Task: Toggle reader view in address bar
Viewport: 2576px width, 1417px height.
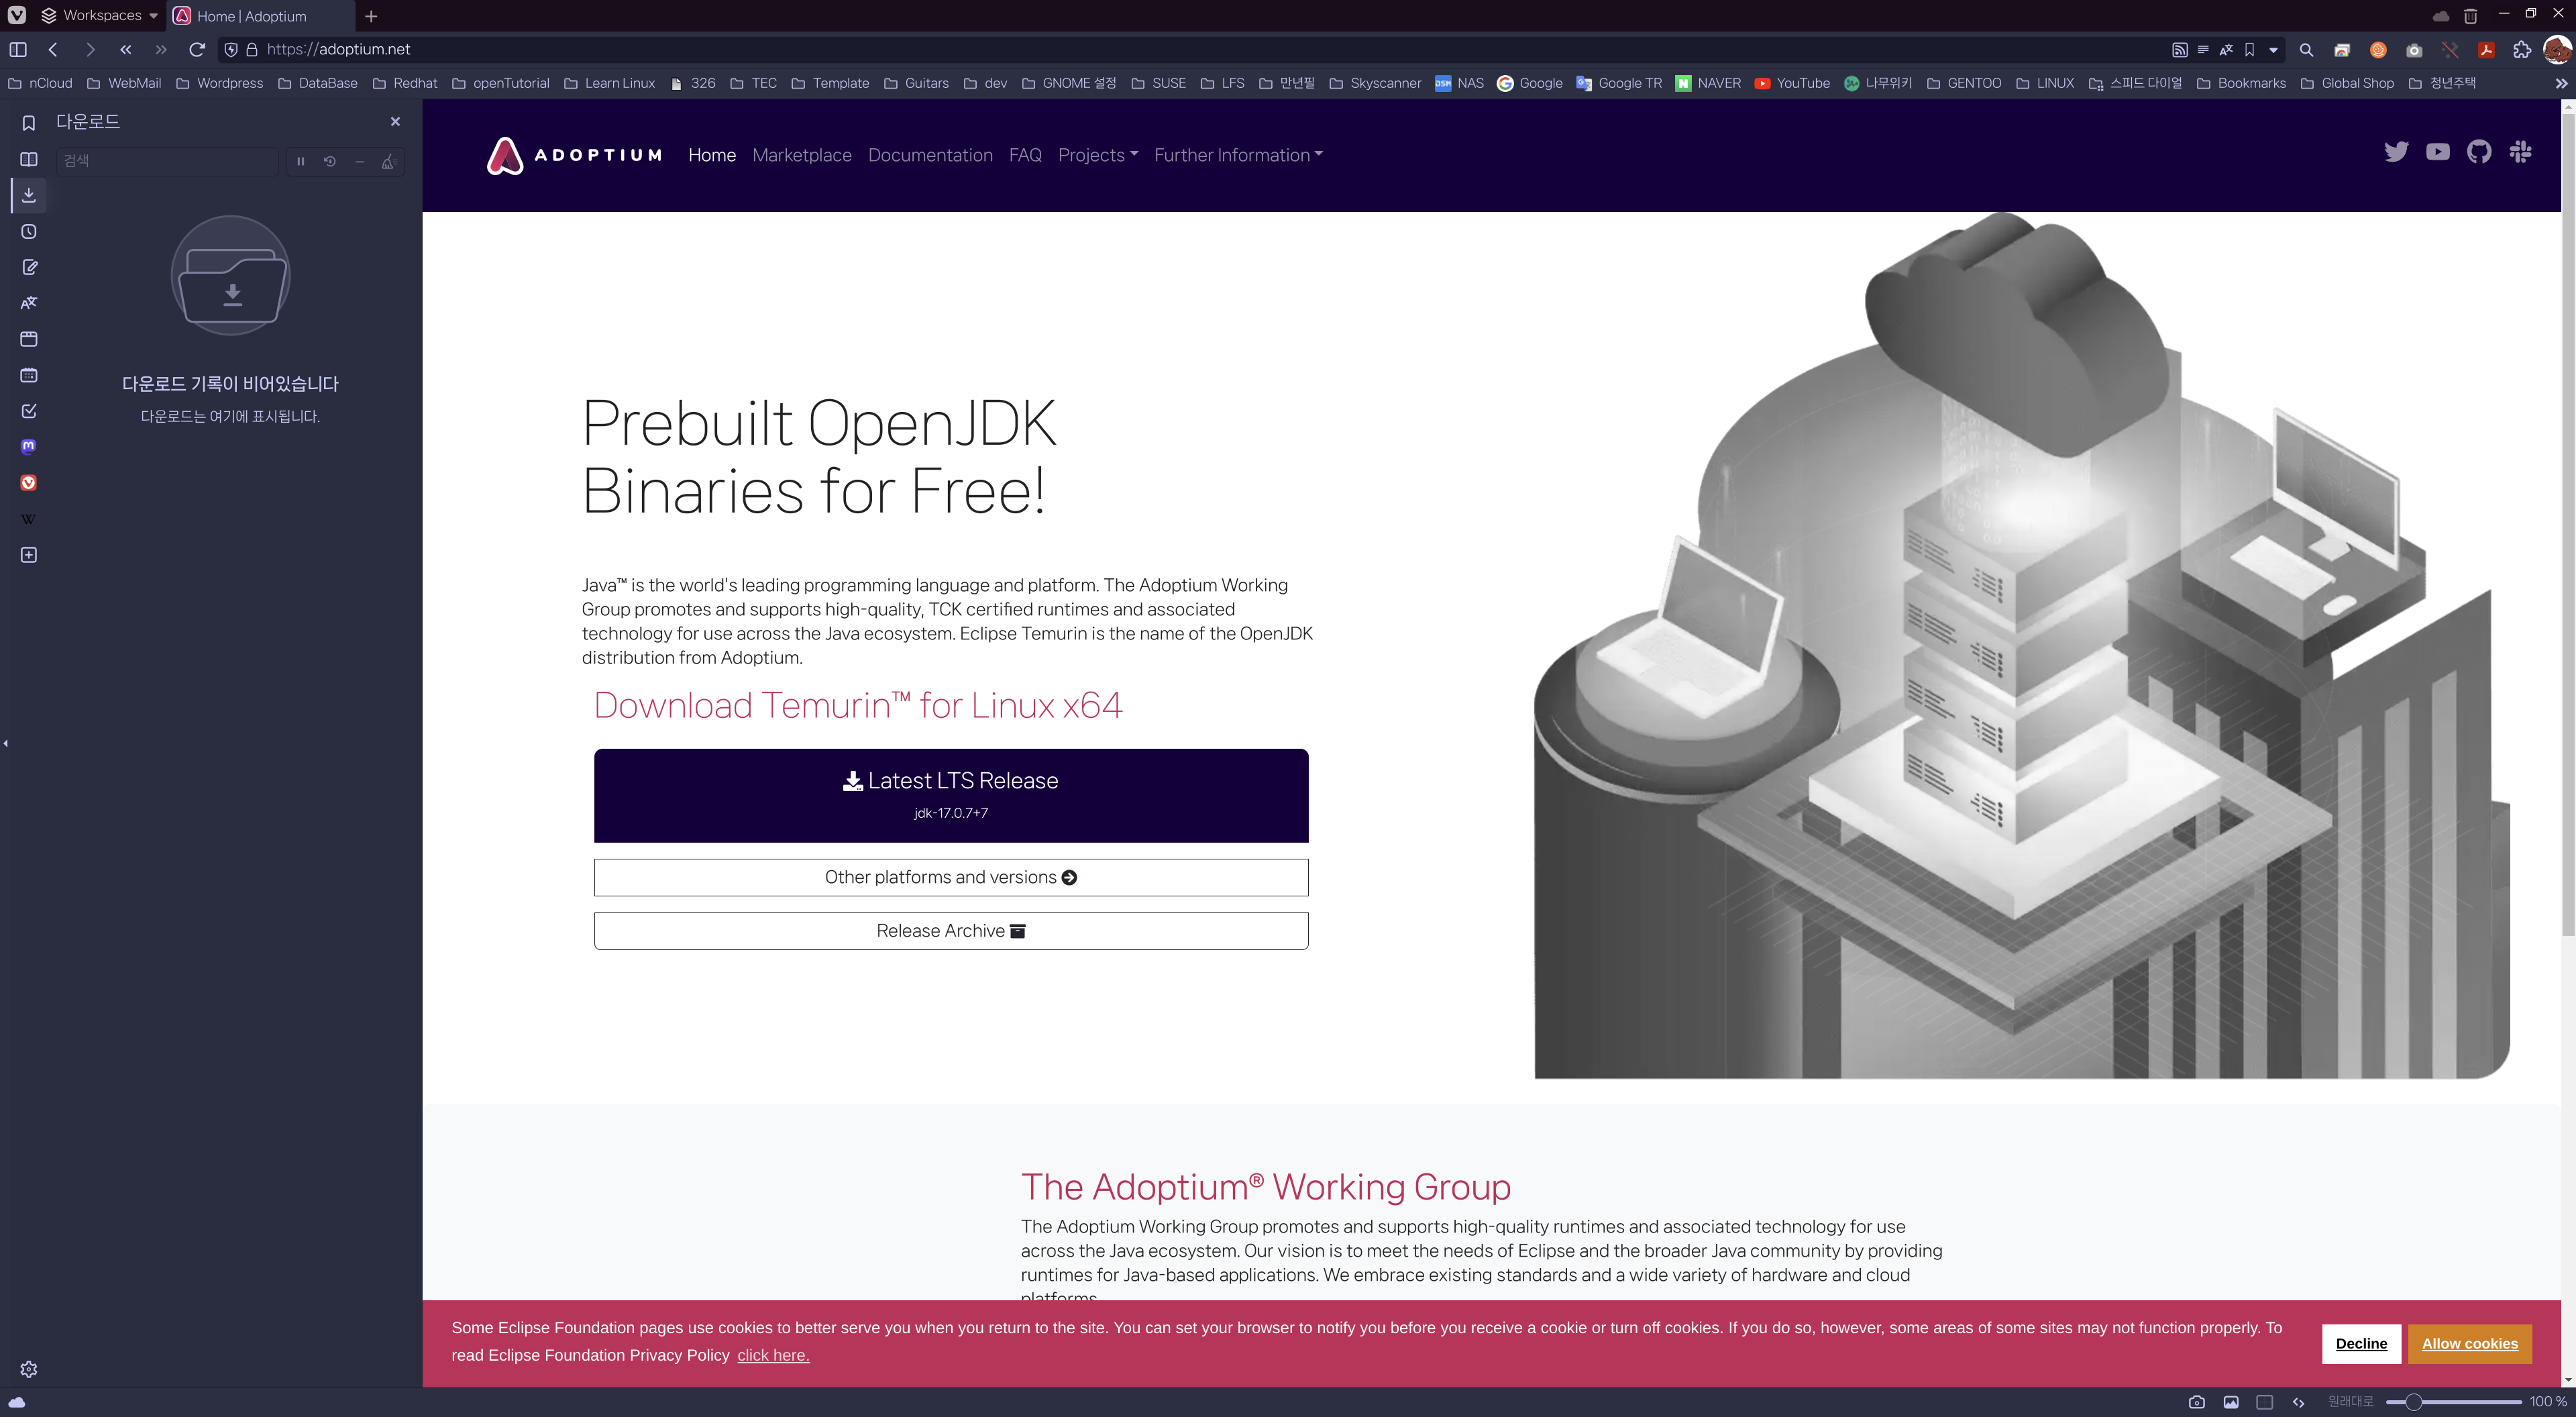Action: (x=2203, y=49)
